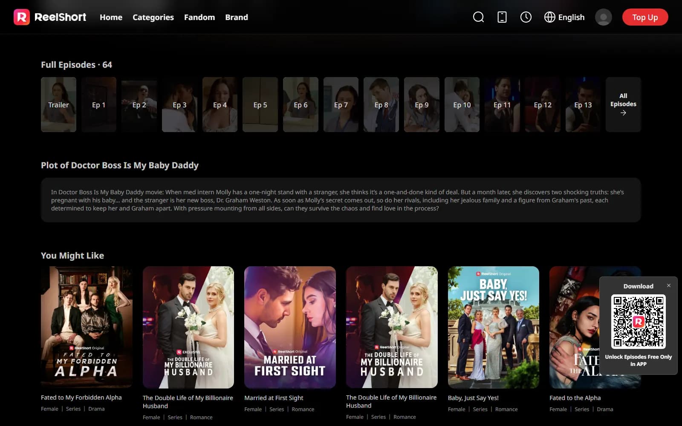Screen dimensions: 682x426
Task: Open the search magnifier icon
Action: pyautogui.click(x=478, y=17)
